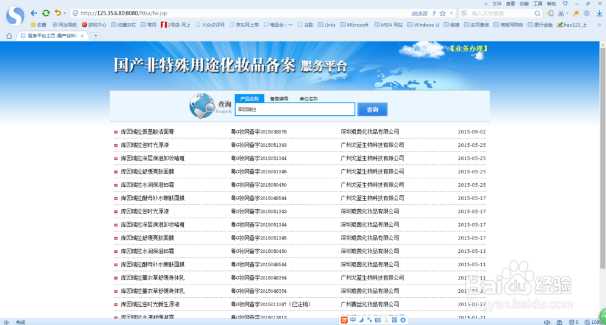Open the 京东网上商 bookmark
This screenshot has height=325, width=606.
[x=244, y=25]
